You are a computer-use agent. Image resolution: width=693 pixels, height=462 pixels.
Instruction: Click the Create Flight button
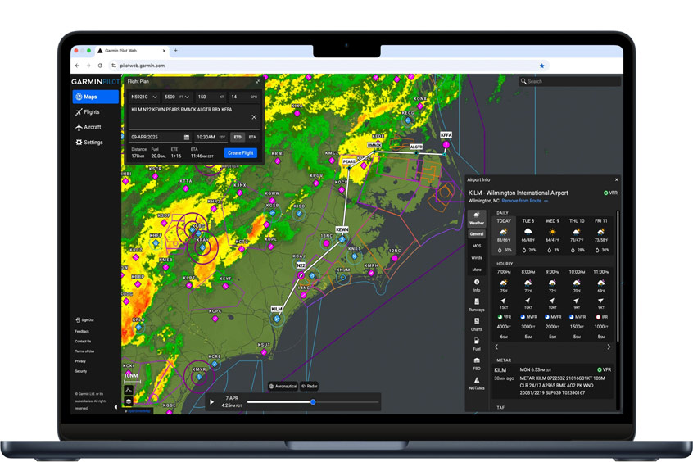point(240,153)
